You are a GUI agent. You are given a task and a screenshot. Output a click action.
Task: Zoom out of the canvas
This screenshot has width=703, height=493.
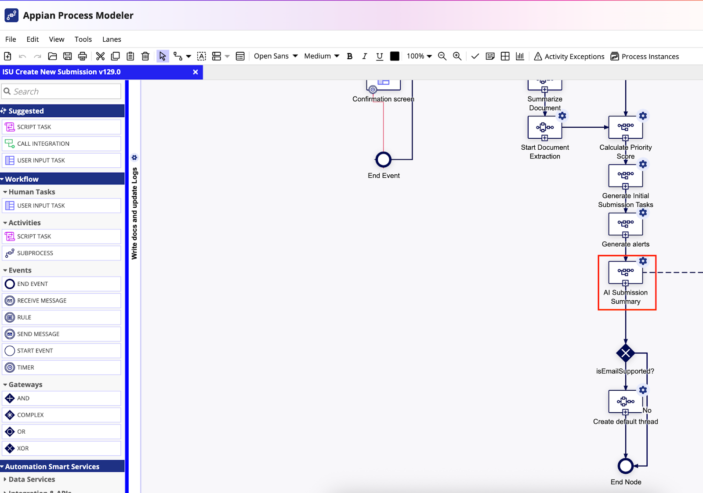coord(442,56)
